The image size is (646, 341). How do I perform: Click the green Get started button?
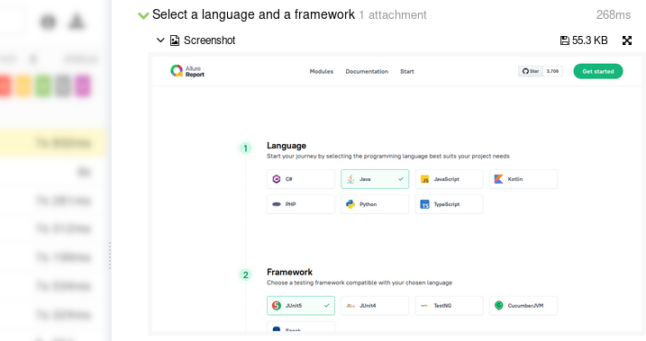pyautogui.click(x=598, y=71)
